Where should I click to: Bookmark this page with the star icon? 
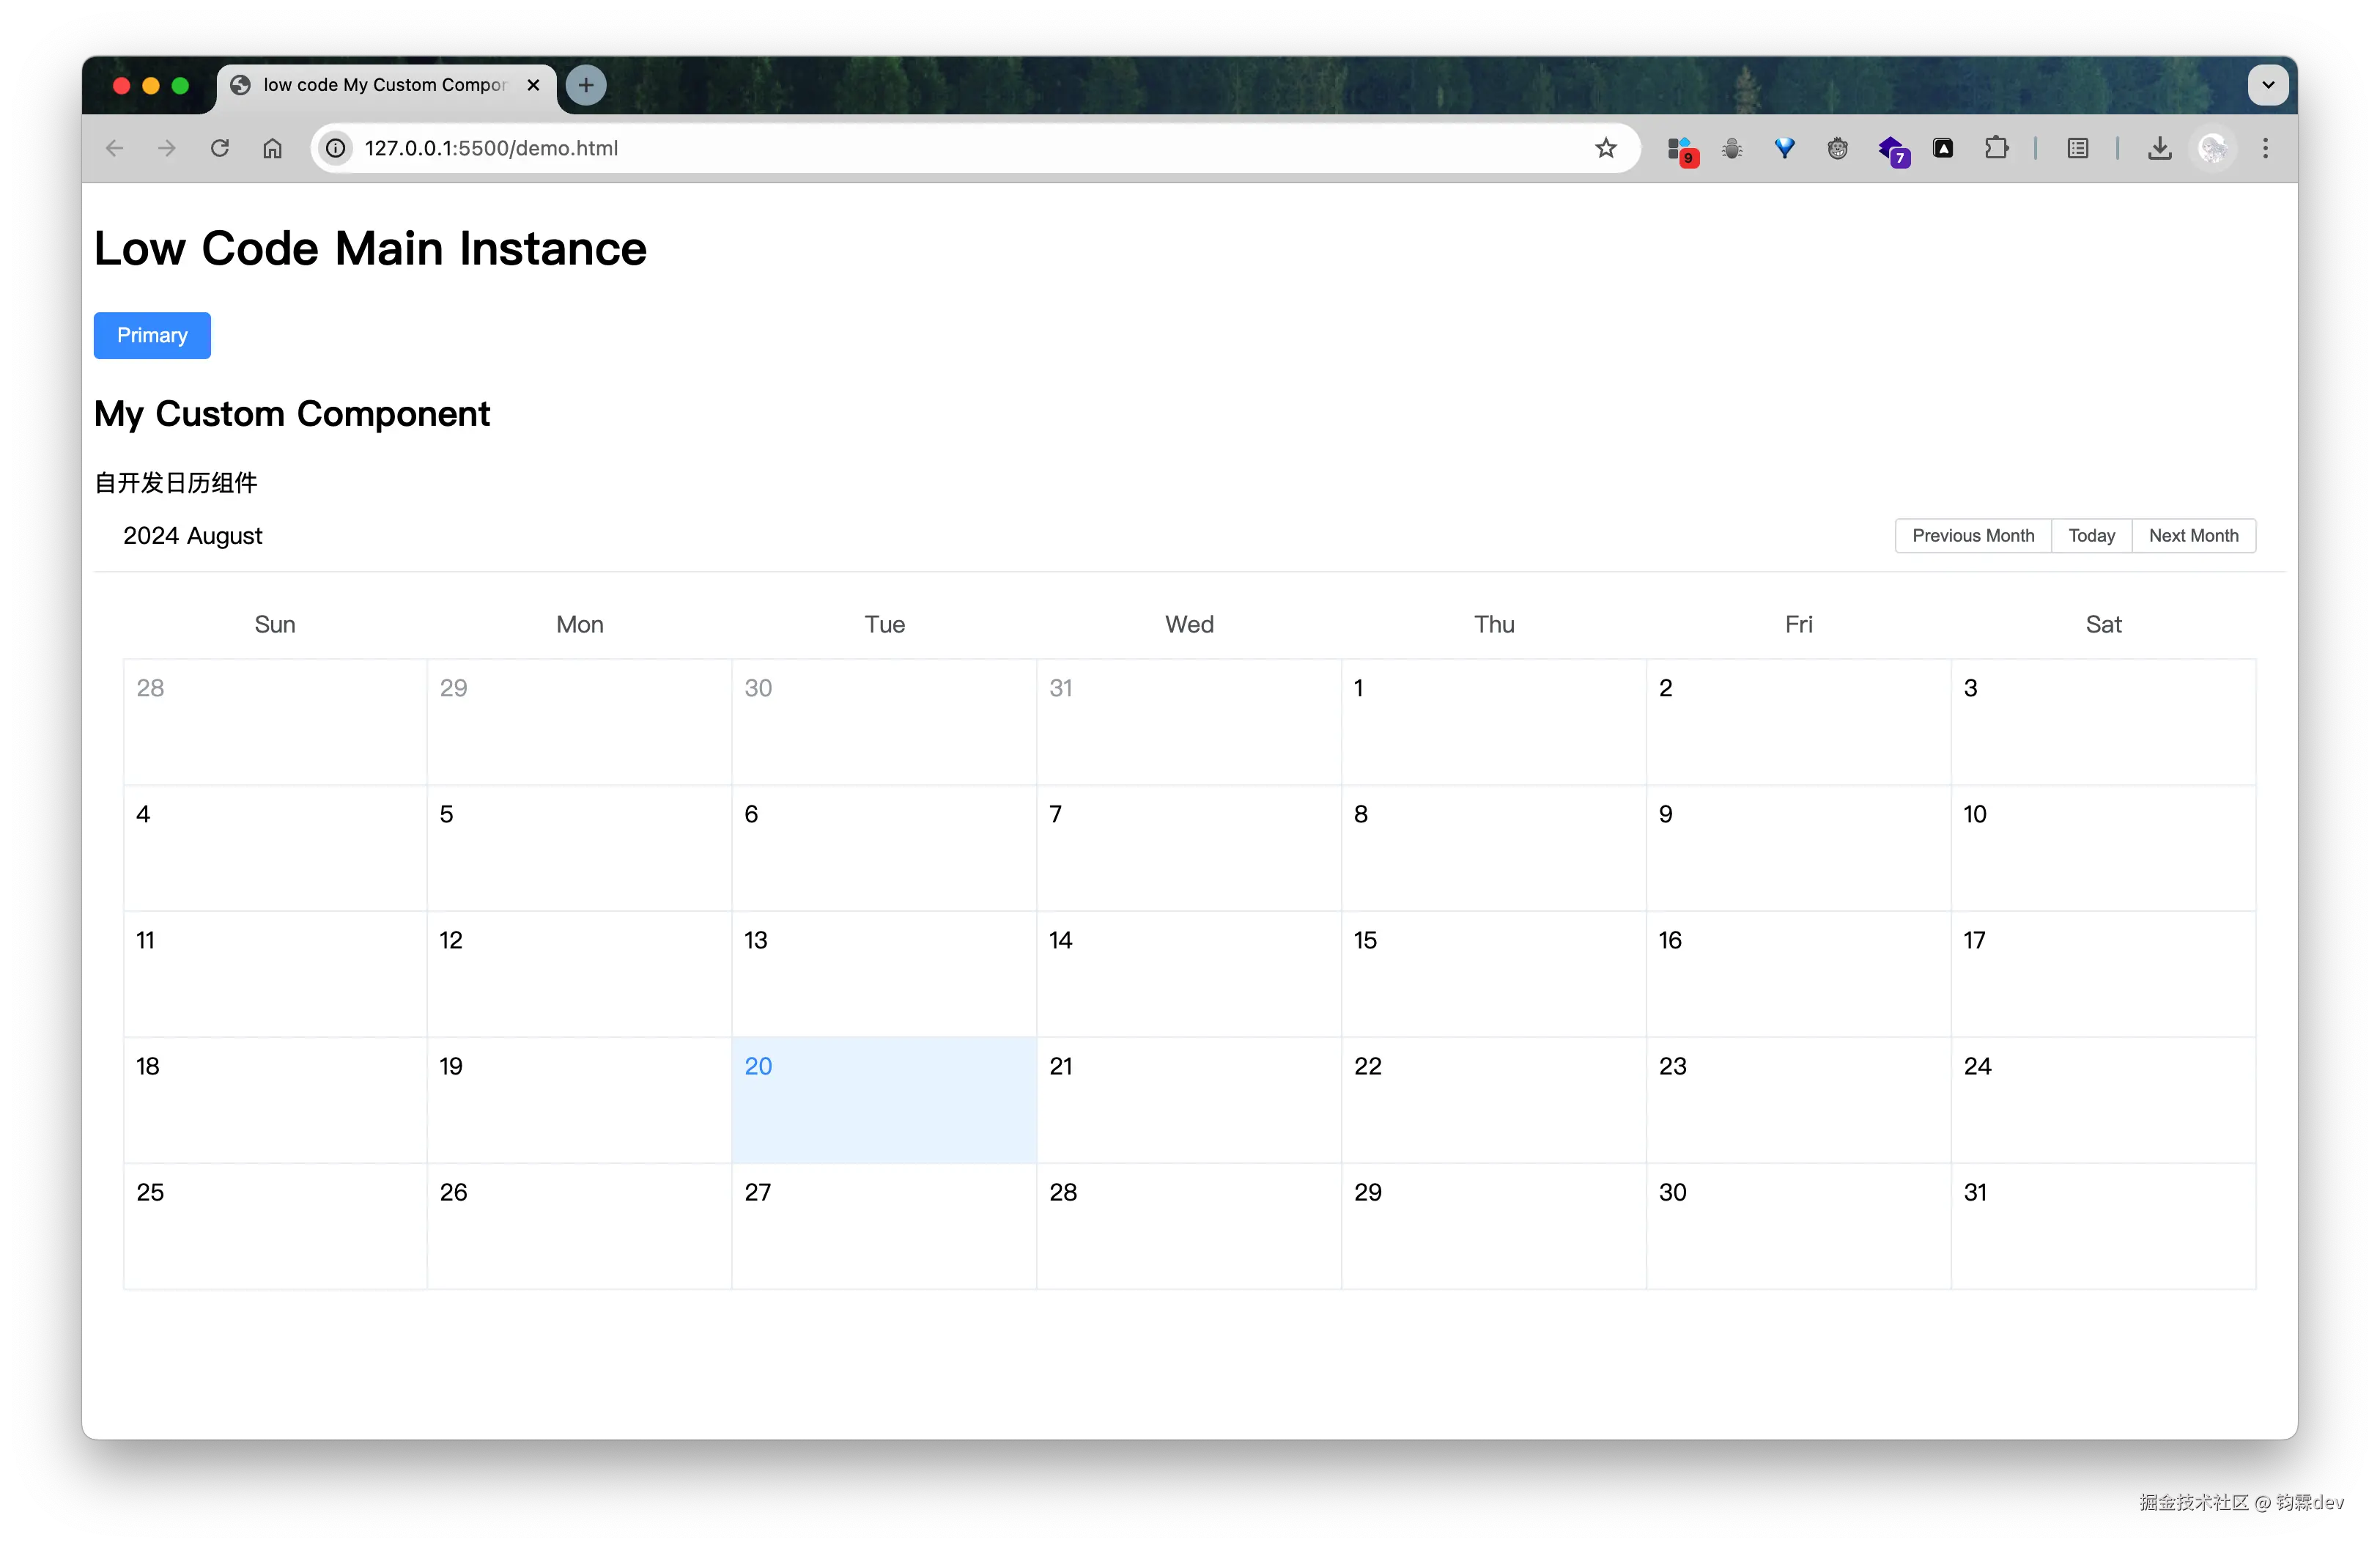pos(1605,148)
